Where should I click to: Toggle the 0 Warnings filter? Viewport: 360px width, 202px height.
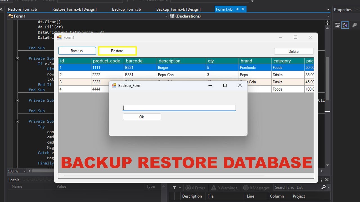[224, 188]
